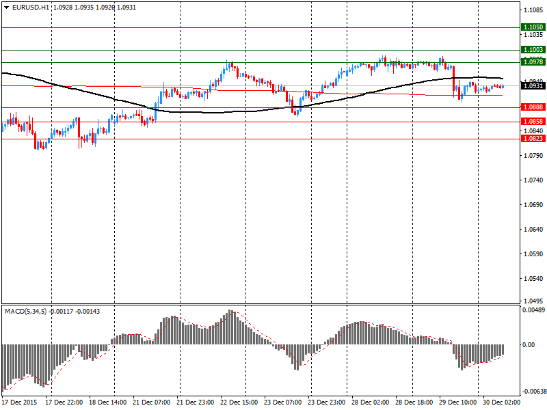Image resolution: width=547 pixels, height=410 pixels.
Task: Click the 1.1085 price scale label
Action: pyautogui.click(x=534, y=10)
